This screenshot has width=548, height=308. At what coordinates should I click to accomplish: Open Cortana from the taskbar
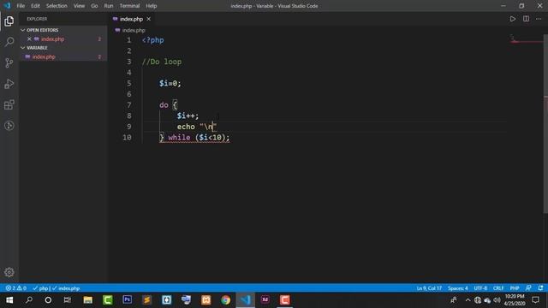(x=48, y=300)
